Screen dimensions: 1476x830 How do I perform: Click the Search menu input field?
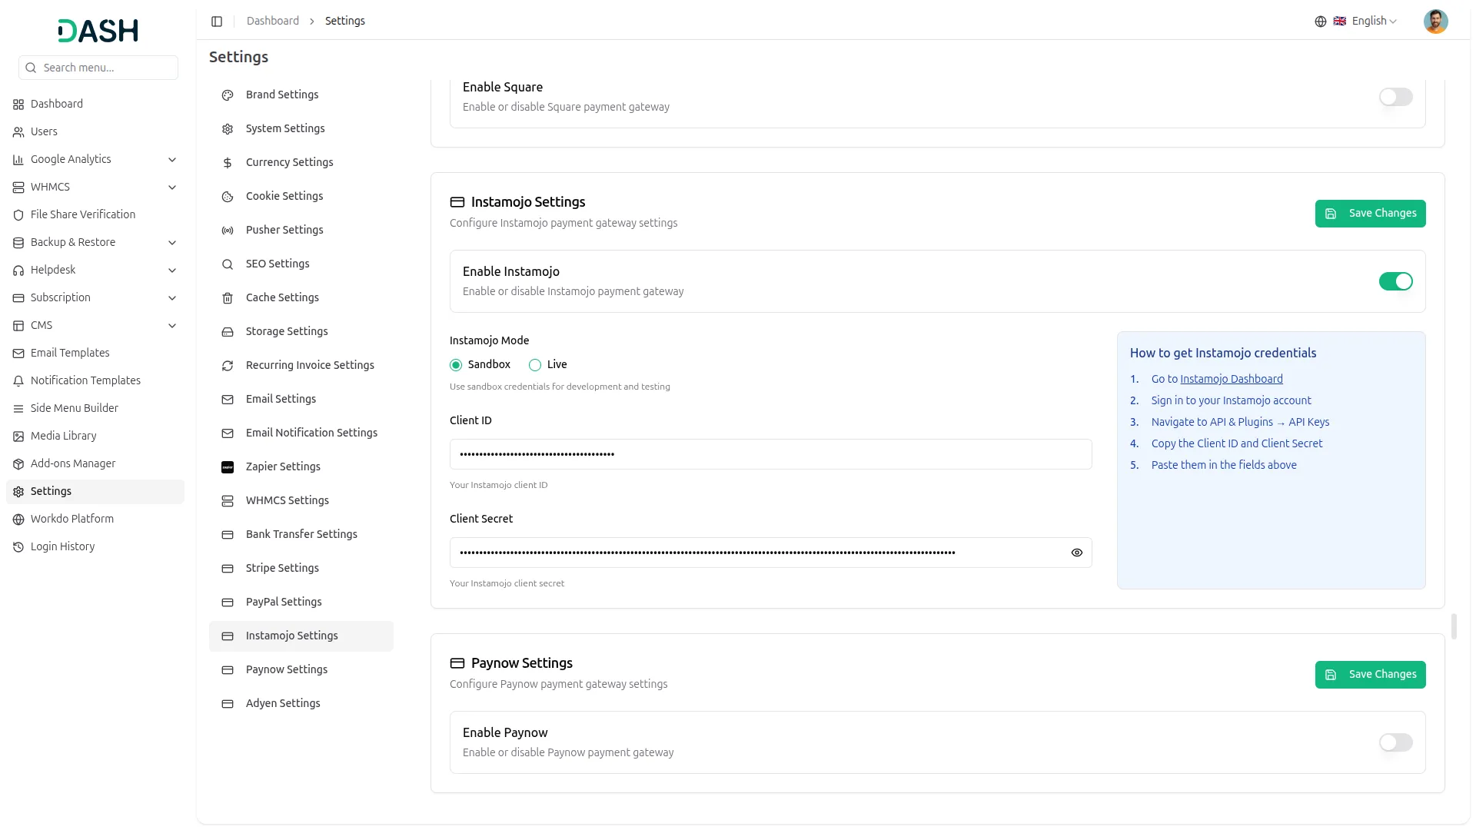[98, 68]
